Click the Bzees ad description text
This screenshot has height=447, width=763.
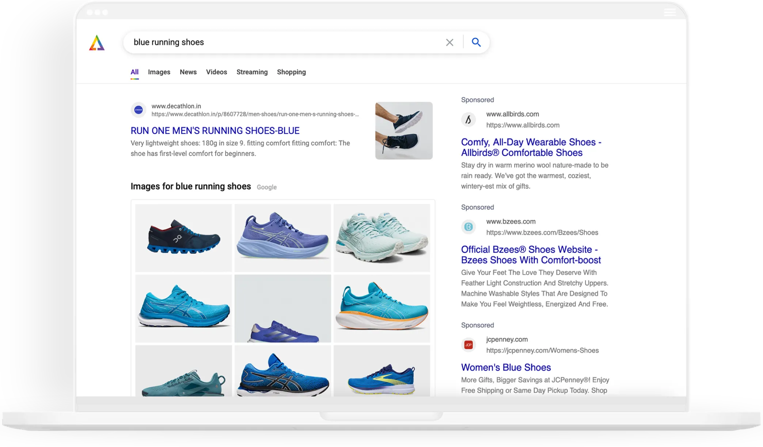[535, 289]
